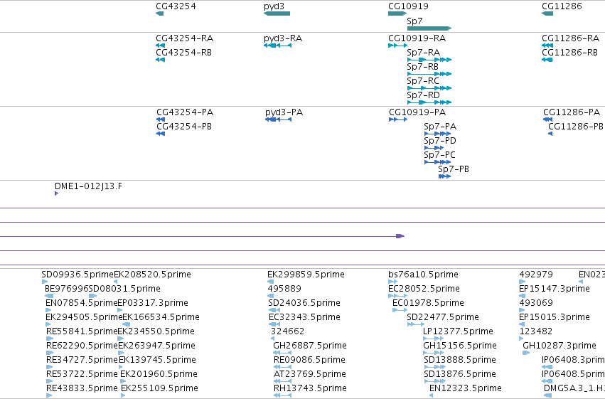
Task: Click EST LP12377.5prime
Action: pos(433,339)
